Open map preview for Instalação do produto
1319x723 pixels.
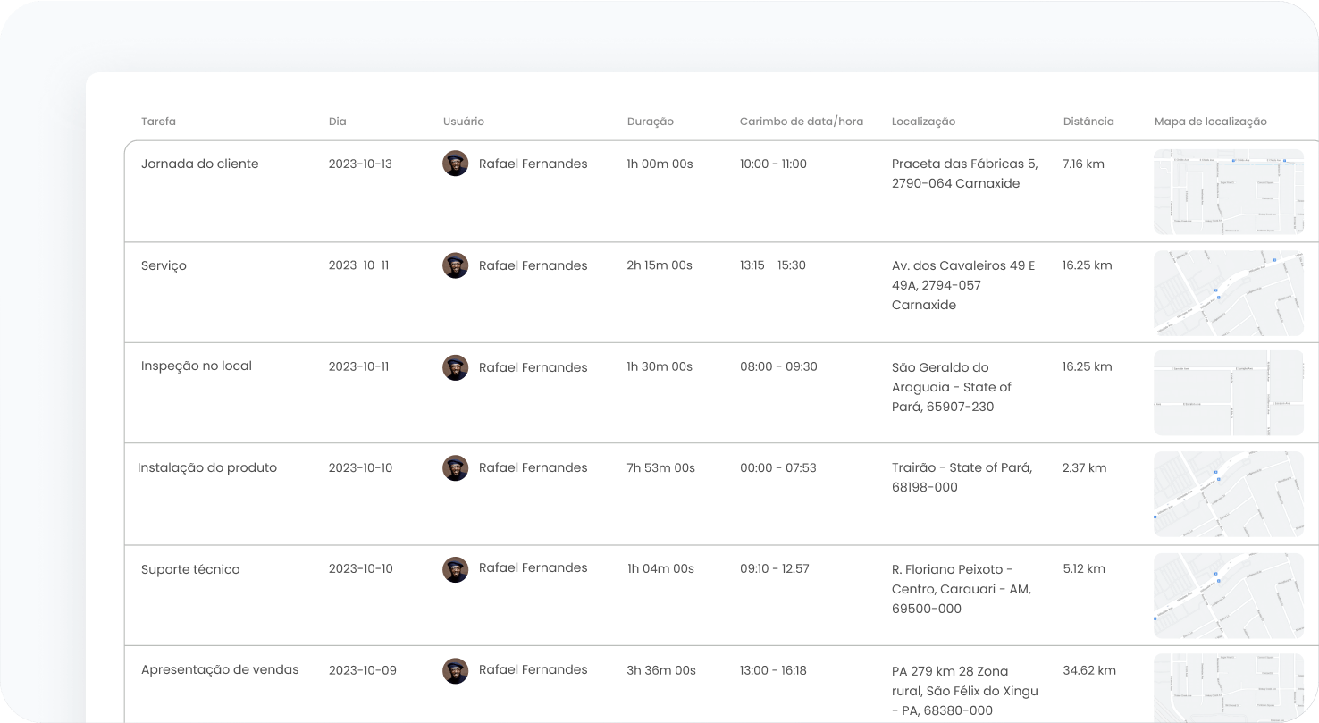1228,494
